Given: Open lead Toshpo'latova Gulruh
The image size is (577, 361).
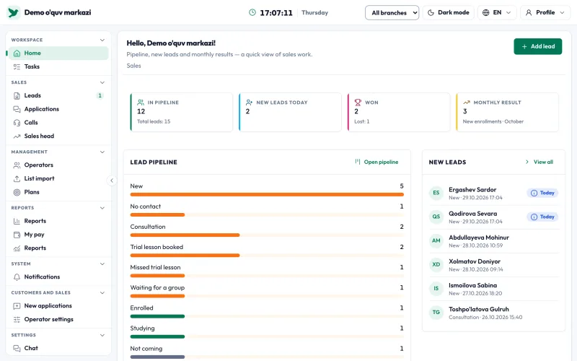Looking at the screenshot, I should point(494,313).
